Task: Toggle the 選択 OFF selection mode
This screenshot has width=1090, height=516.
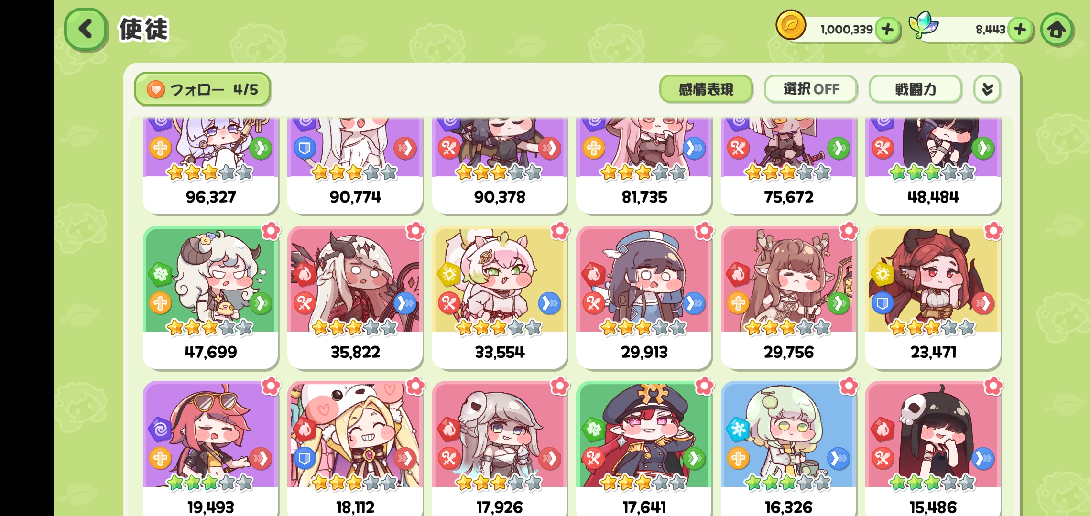Action: tap(811, 89)
